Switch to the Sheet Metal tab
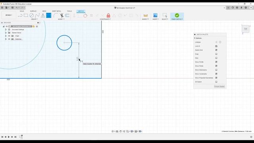 (x=56, y=11)
